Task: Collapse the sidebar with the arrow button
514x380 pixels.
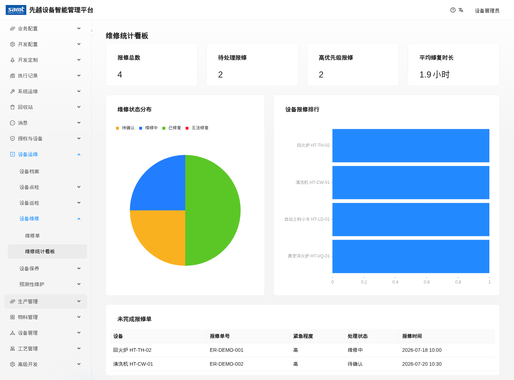Action: coord(92,31)
